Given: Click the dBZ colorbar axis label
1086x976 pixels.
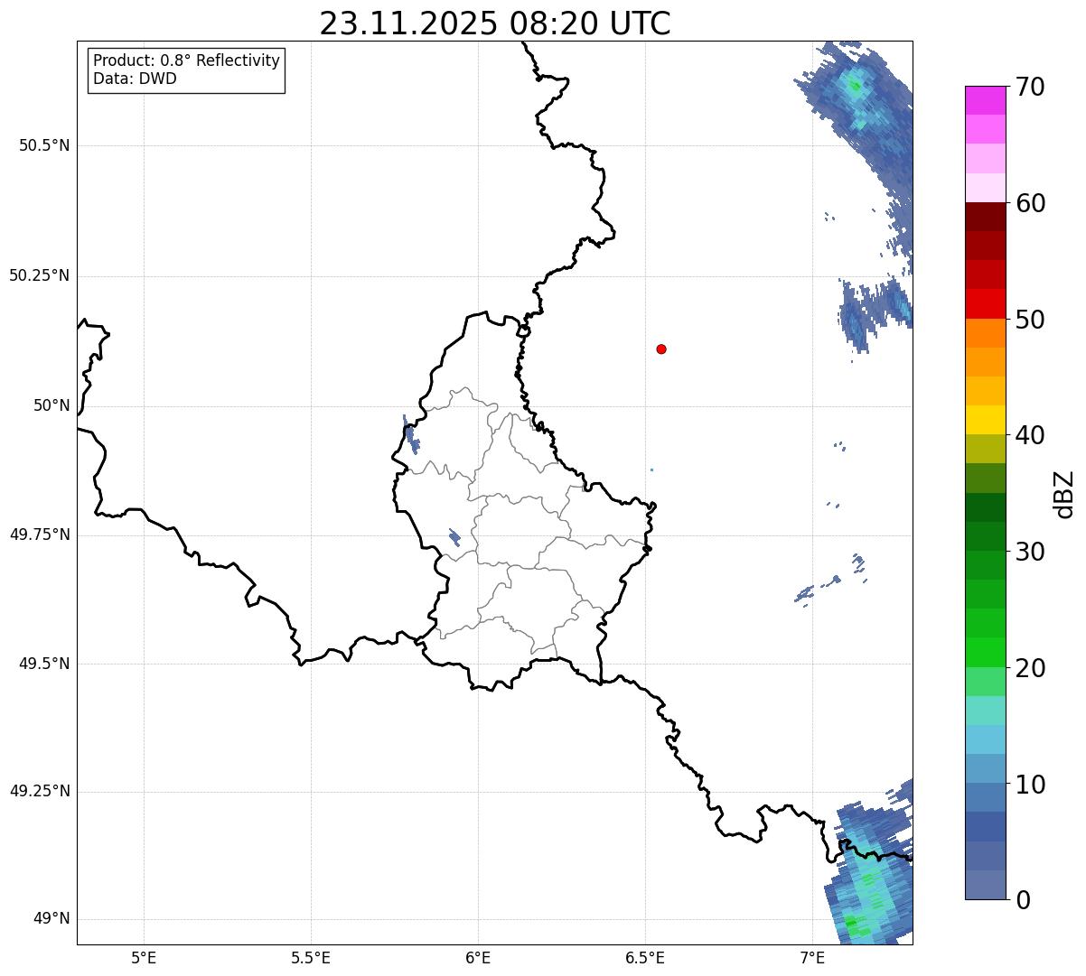Looking at the screenshot, I should click(x=1064, y=494).
